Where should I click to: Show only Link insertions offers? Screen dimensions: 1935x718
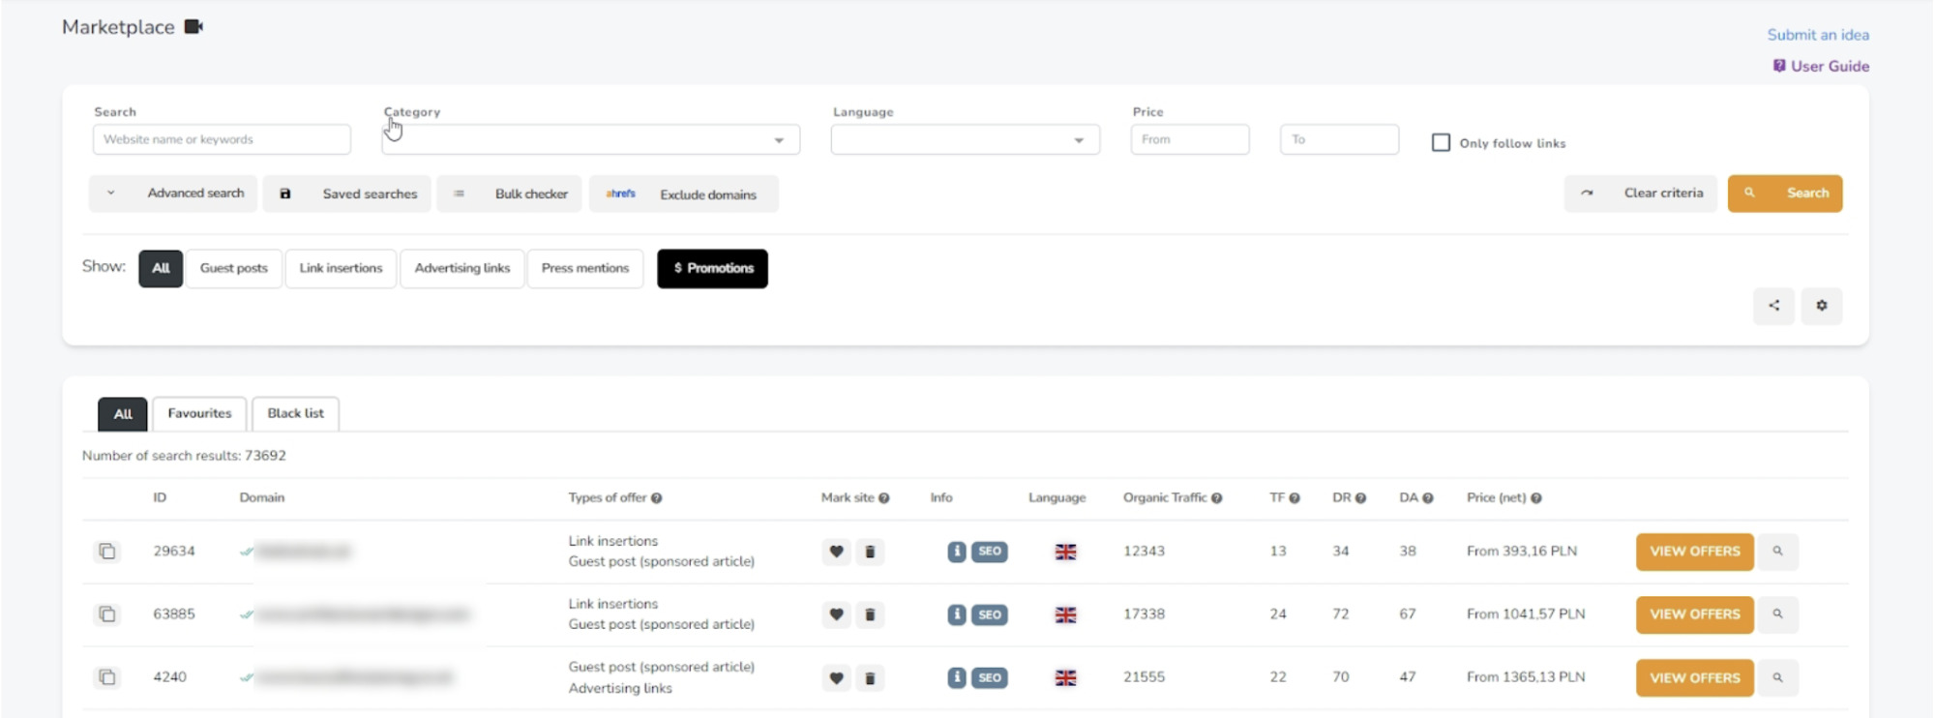point(341,268)
